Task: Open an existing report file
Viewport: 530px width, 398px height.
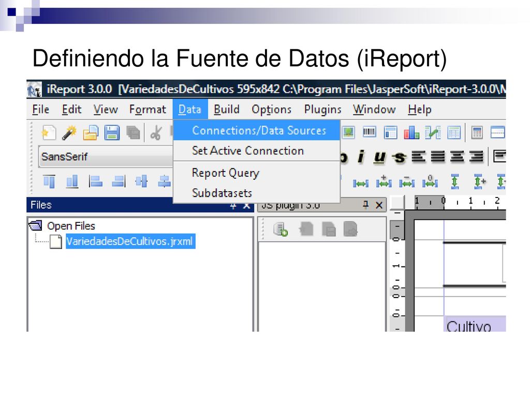Action: [91, 133]
